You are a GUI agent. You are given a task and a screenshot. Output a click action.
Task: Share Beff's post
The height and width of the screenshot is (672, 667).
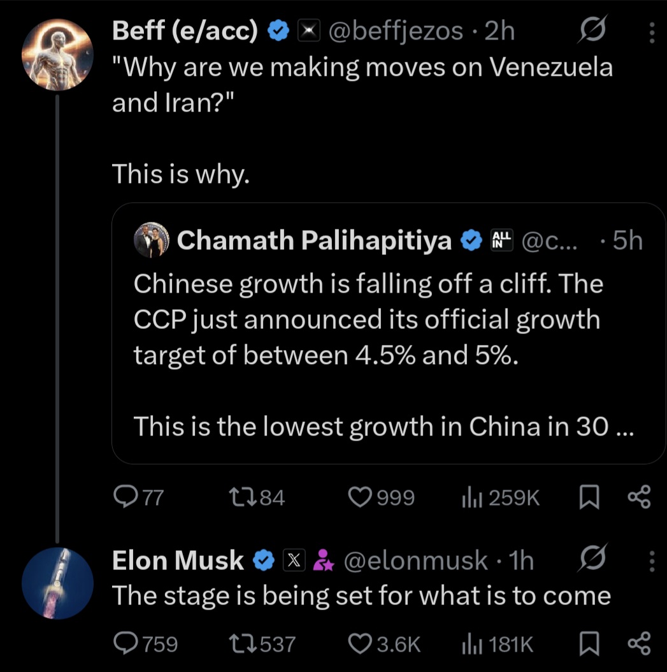pos(639,497)
